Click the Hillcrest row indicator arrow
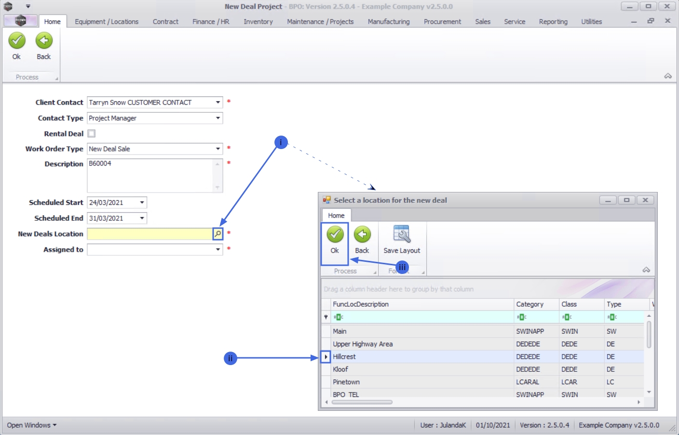679x435 pixels. 326,357
